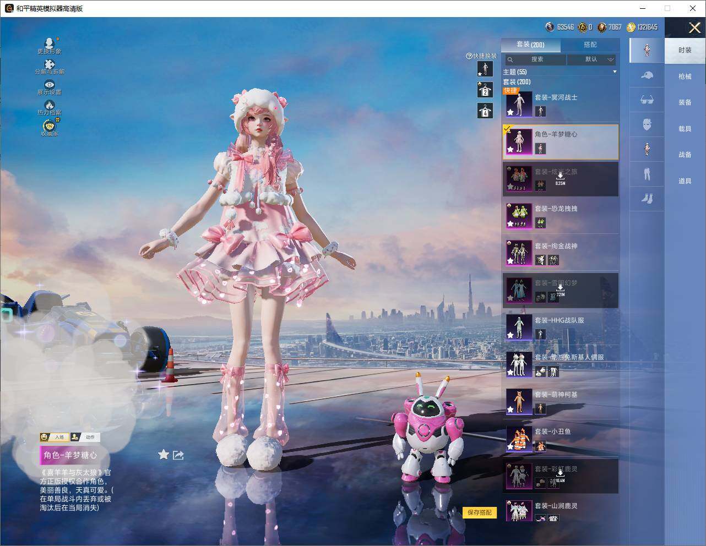
Task: Open the 分解与拆解 puzzle icon
Action: tap(49, 67)
